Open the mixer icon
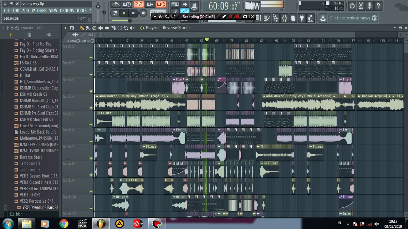 point(284,18)
